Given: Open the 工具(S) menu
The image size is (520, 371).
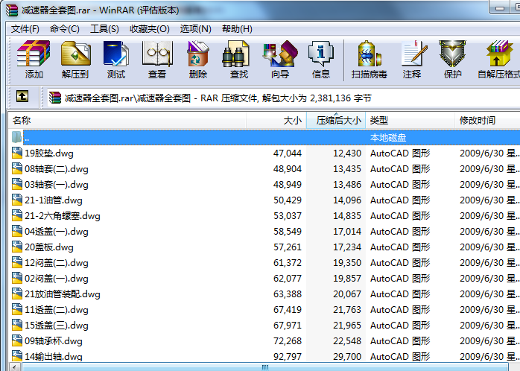Looking at the screenshot, I should pos(104,29).
